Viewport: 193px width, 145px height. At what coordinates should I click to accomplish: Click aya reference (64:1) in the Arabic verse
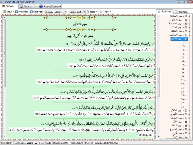[67, 44]
